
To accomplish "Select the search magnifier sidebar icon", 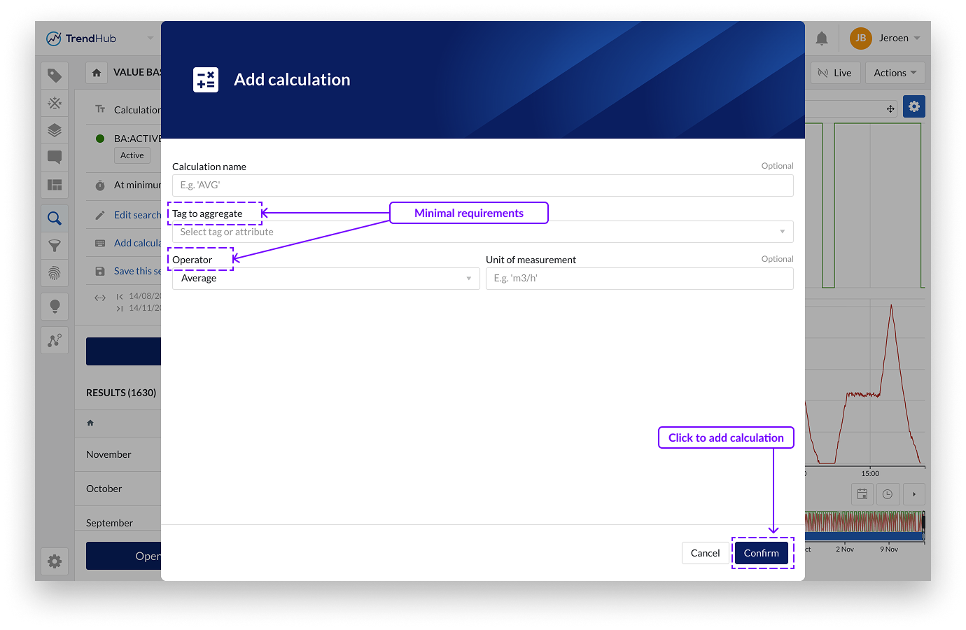I will pyautogui.click(x=55, y=218).
